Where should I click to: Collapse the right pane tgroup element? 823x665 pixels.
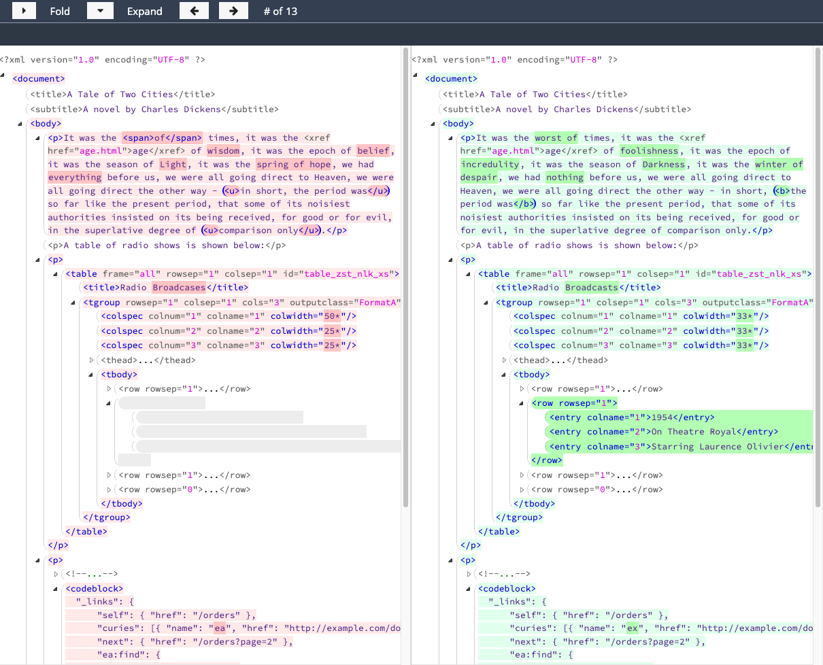487,303
